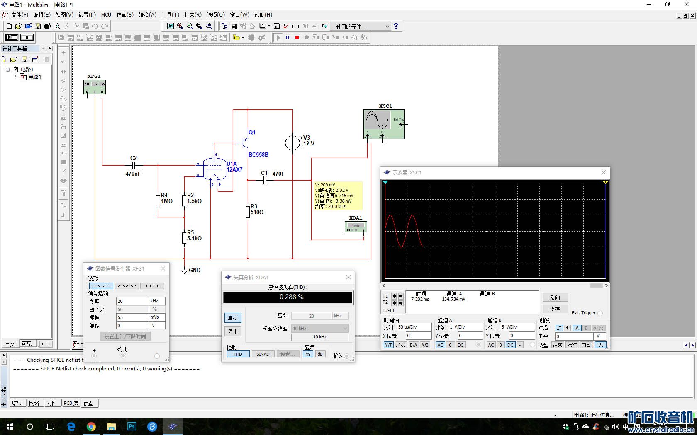Open trigger level unit V dropdown

coord(600,336)
